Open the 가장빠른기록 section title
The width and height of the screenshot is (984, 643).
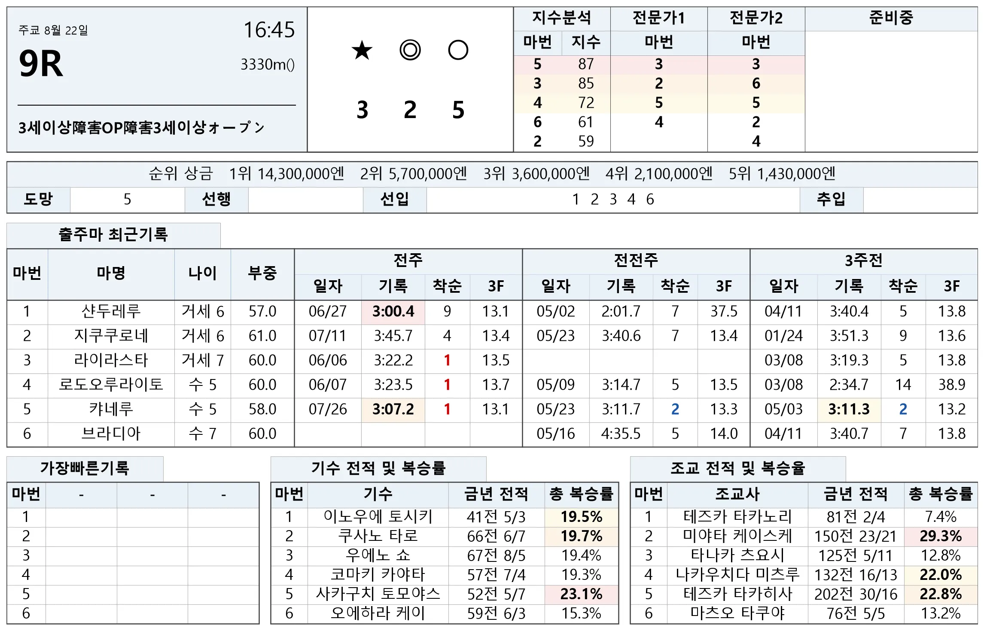tap(85, 468)
